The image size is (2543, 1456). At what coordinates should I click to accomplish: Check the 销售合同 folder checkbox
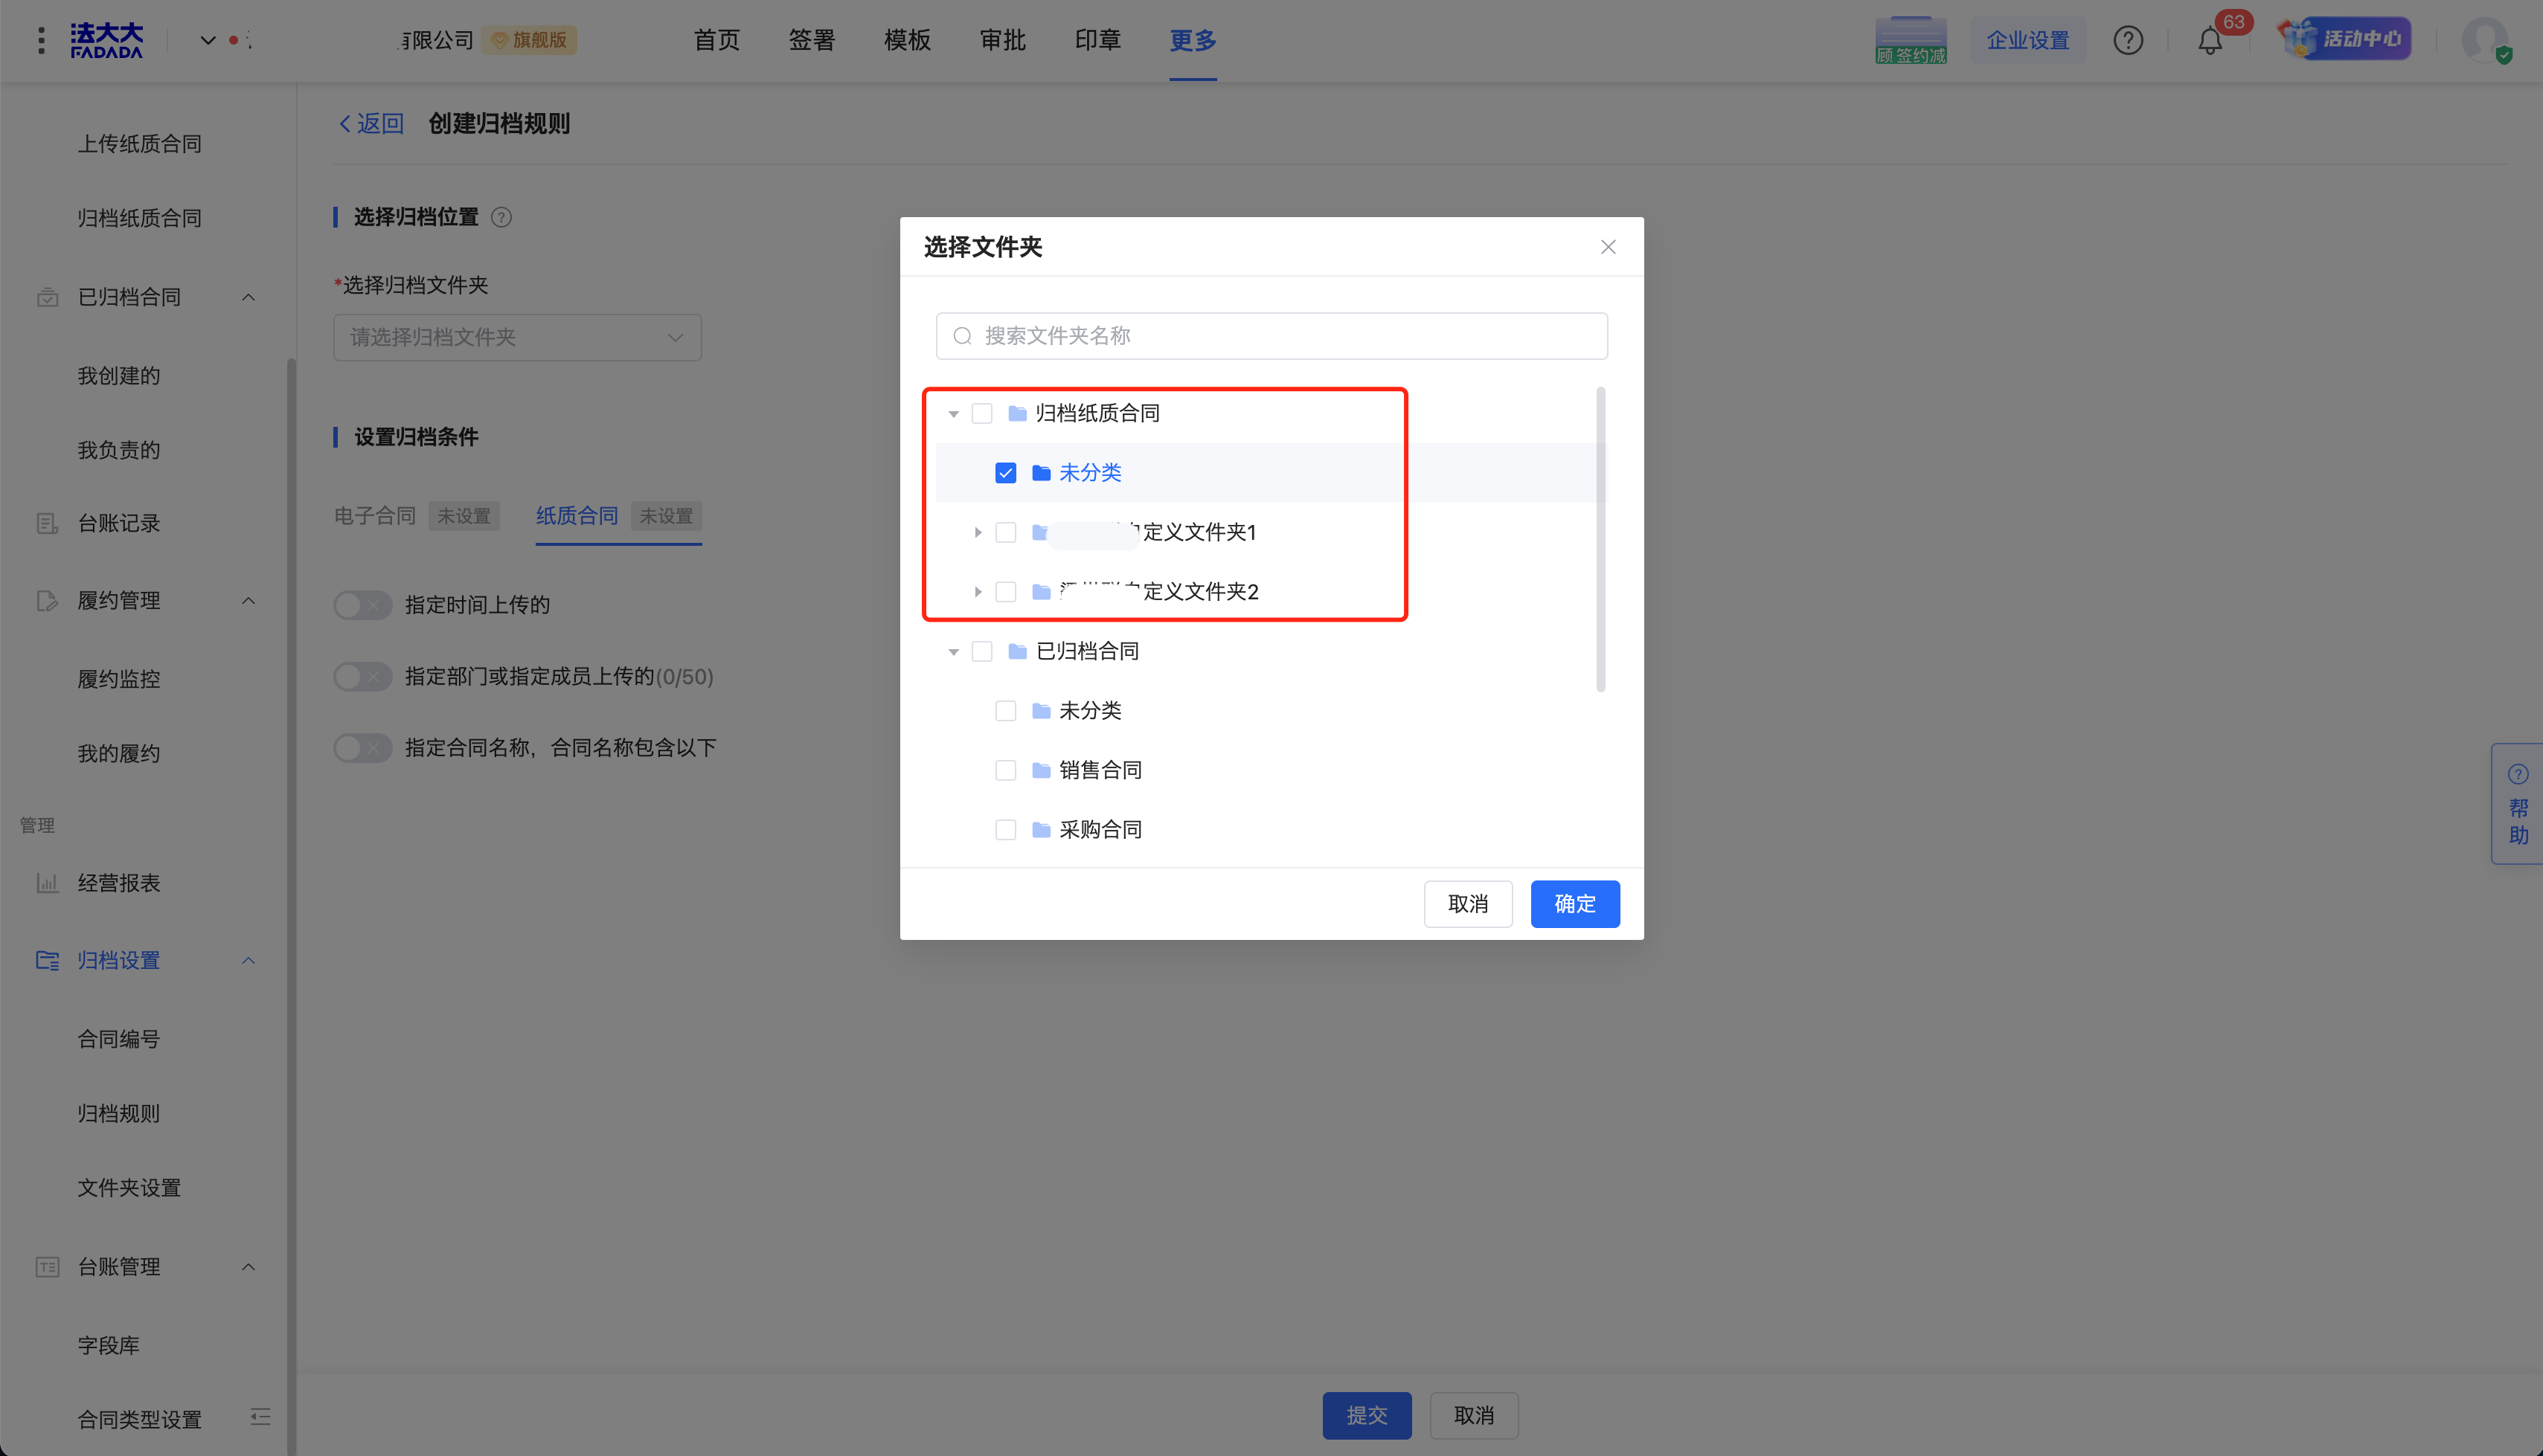click(x=1005, y=770)
